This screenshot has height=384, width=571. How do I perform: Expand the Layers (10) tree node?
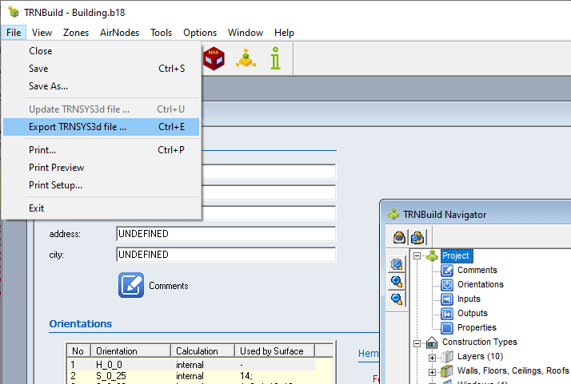[x=432, y=357]
